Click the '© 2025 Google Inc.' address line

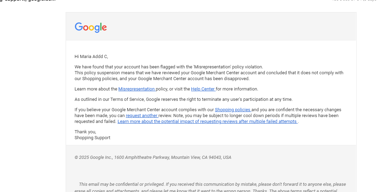pyautogui.click(x=153, y=157)
